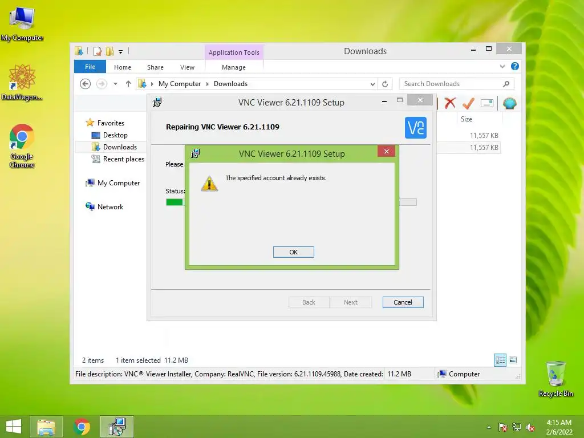The image size is (584, 438).
Task: Select the first 11,557 KB file row
Action: click(x=470, y=136)
